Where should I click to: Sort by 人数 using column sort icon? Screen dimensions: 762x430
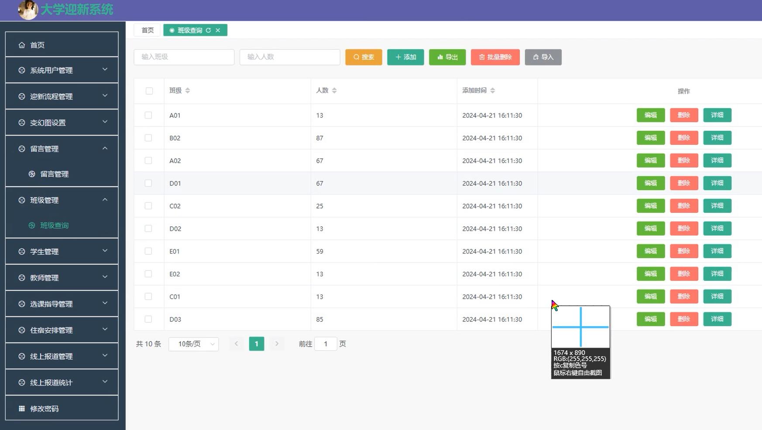334,90
